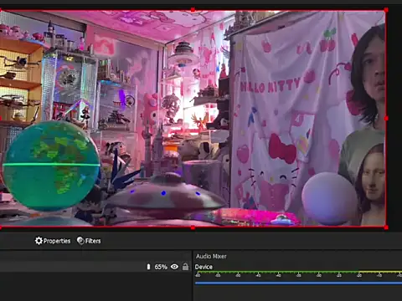402x301 pixels.
Task: Open the Filters dialog for the source
Action: click(x=89, y=241)
